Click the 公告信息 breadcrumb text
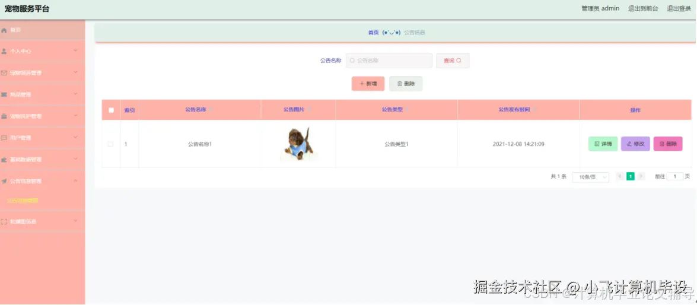Image resolution: width=697 pixels, height=305 pixels. click(x=414, y=33)
